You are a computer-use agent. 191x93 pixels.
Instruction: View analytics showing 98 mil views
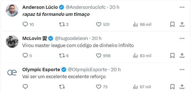pyautogui.click(x=142, y=25)
